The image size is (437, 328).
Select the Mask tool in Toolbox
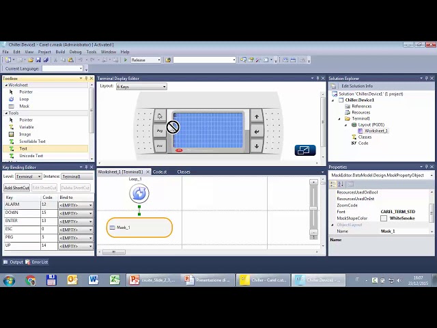24,107
